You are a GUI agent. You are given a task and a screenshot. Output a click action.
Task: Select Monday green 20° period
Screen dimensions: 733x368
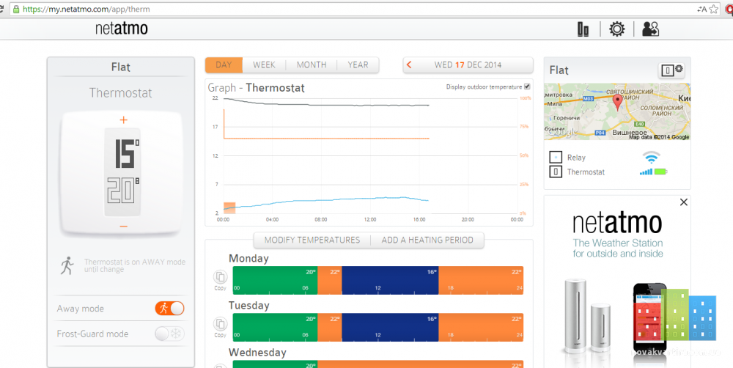(275, 280)
